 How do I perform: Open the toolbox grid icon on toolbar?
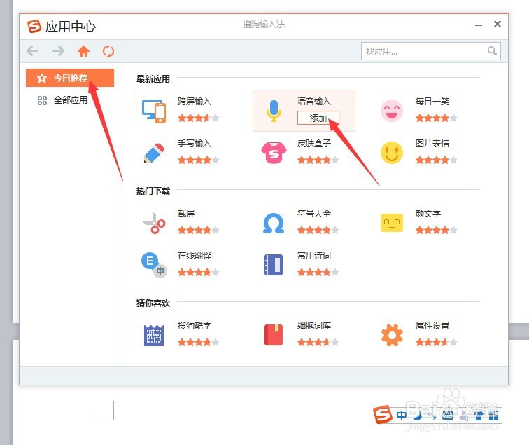click(x=493, y=416)
